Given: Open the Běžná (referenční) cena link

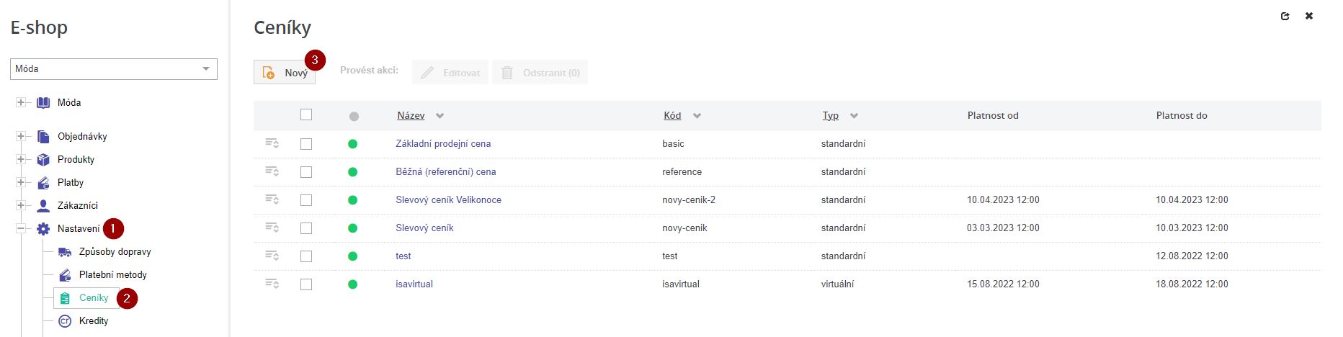Looking at the screenshot, I should click(x=445, y=172).
